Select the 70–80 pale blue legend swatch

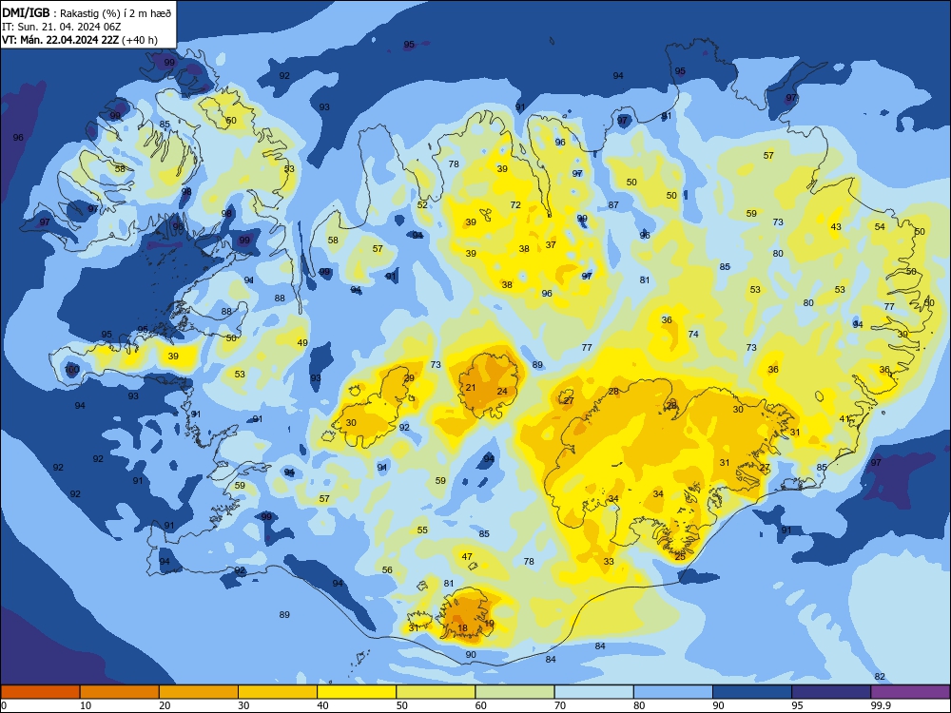pyautogui.click(x=594, y=692)
